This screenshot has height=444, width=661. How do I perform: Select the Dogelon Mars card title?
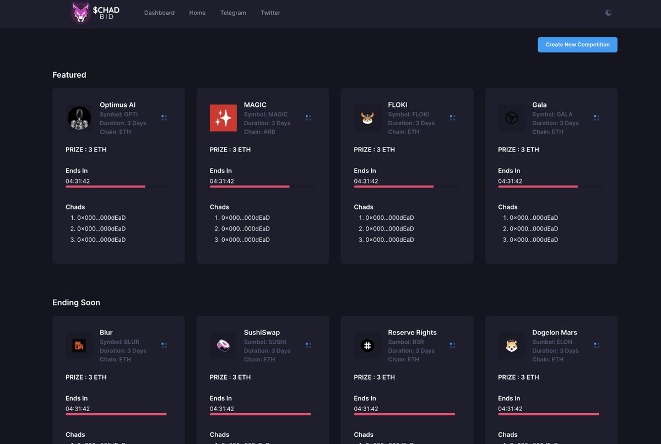[x=555, y=332]
